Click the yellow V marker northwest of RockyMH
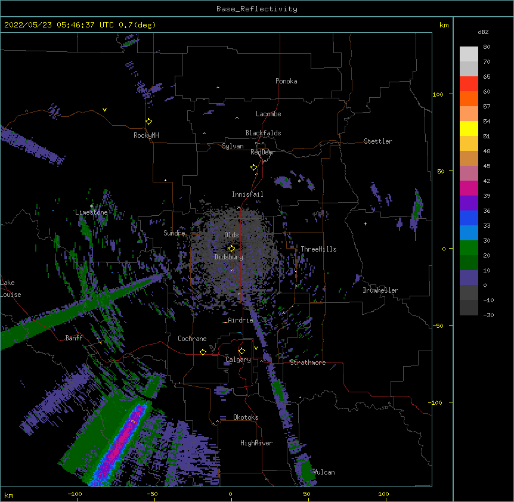Image resolution: width=514 pixels, height=502 pixels. tap(104, 110)
